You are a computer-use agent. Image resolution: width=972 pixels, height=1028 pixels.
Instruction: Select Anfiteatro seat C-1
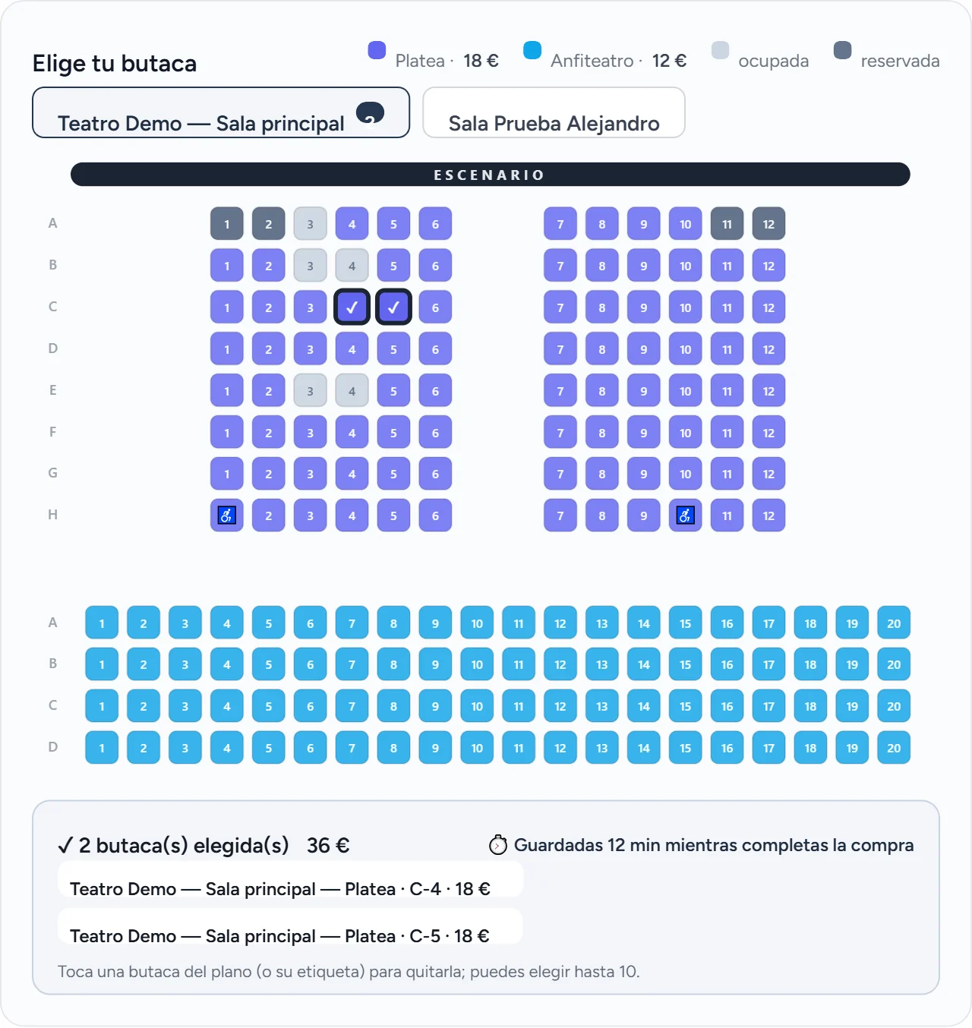click(102, 706)
